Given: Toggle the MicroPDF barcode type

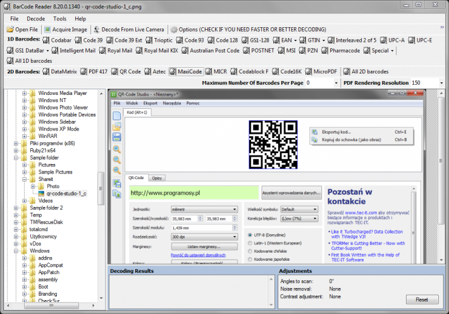Looking at the screenshot, I should 321,72.
